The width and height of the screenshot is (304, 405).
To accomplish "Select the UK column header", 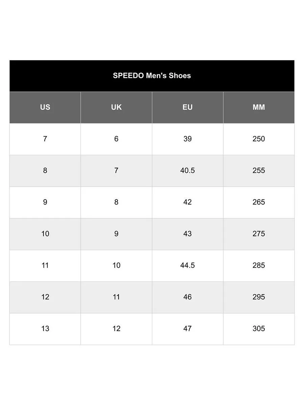I will [116, 107].
